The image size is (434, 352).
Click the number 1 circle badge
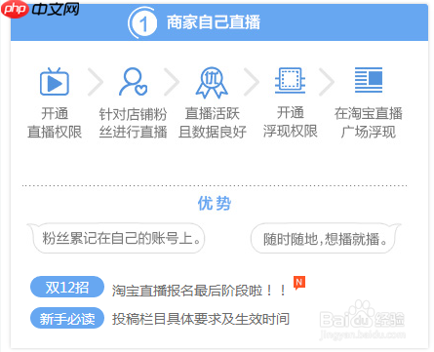(142, 23)
